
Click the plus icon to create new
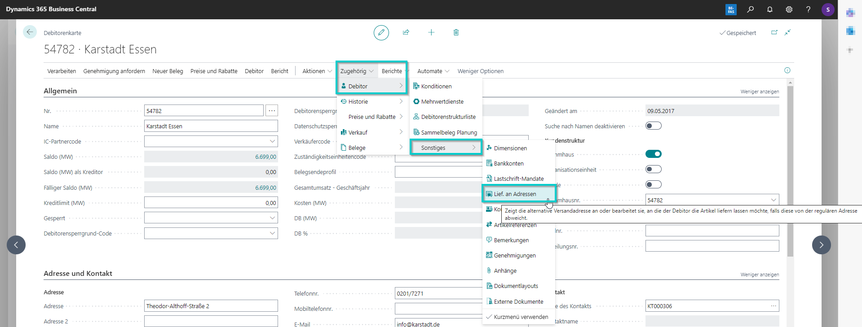tap(431, 32)
